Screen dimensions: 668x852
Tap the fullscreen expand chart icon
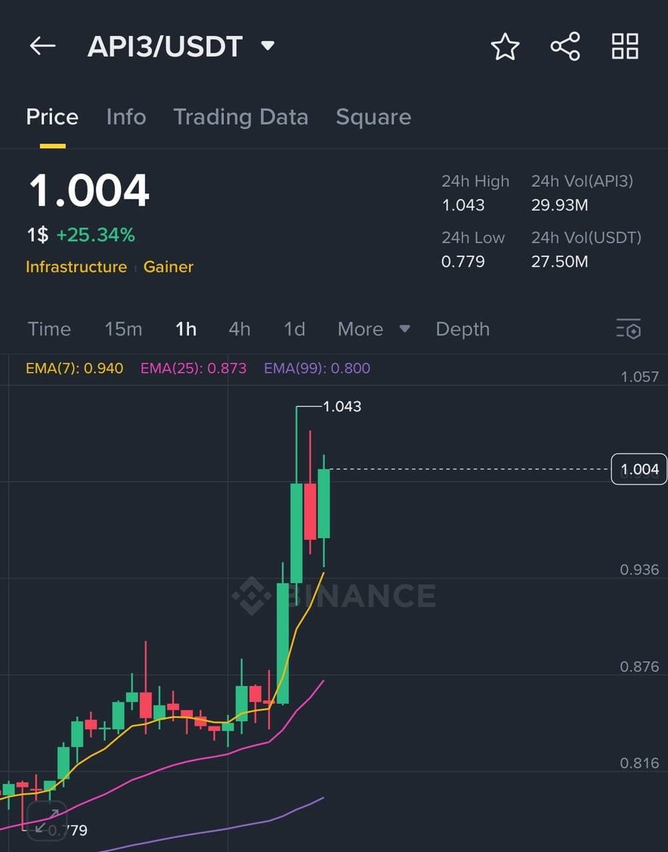pyautogui.click(x=46, y=821)
